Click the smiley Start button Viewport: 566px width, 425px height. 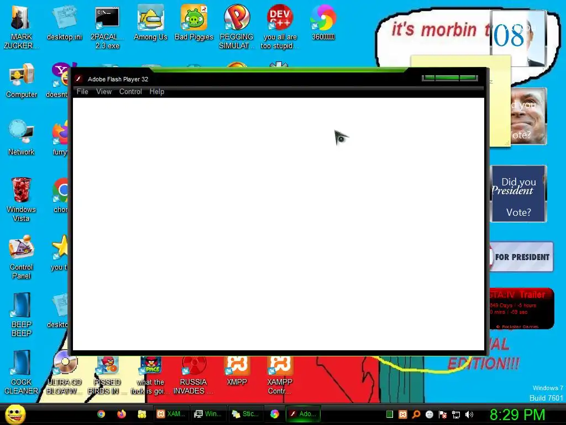tap(15, 414)
